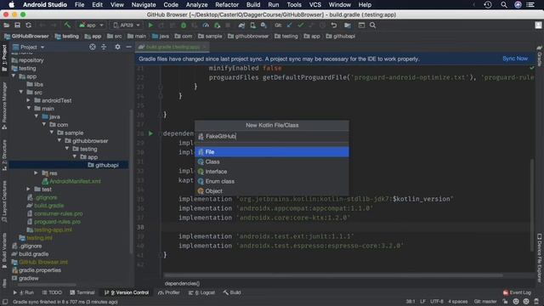The width and height of the screenshot is (544, 306).
Task: Choose Object in New Kotlin popup
Action: click(272, 190)
